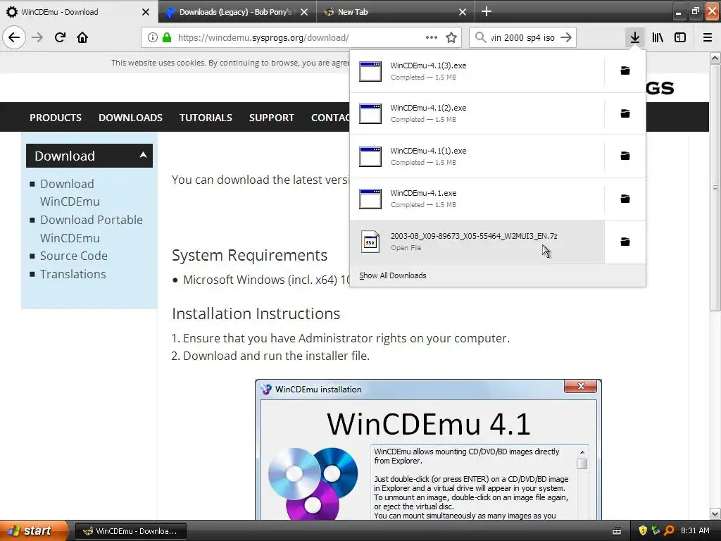Toggle the downloads toolbar arrow button
Image resolution: width=721 pixels, height=541 pixels.
click(634, 38)
